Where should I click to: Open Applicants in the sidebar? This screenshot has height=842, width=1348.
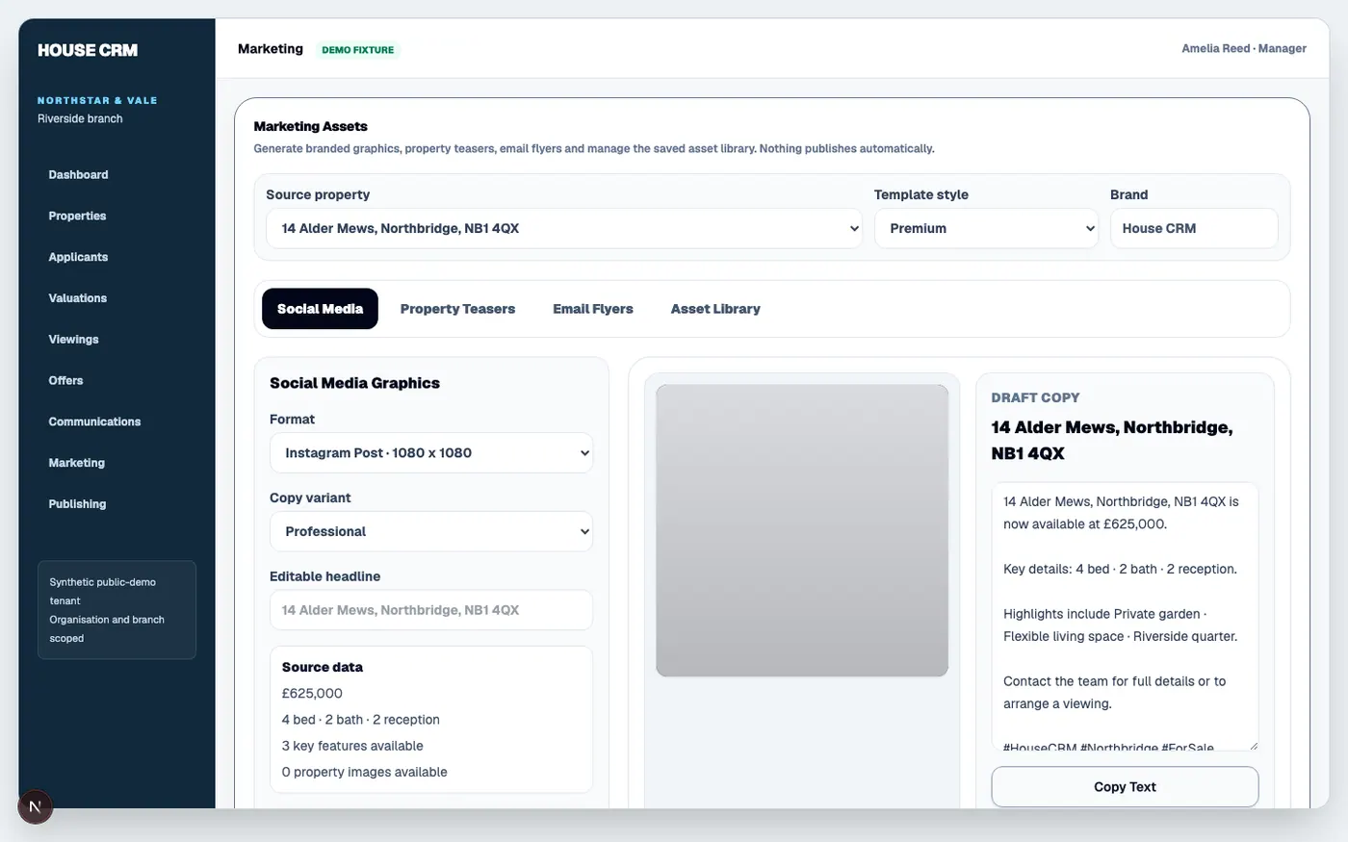[78, 257]
